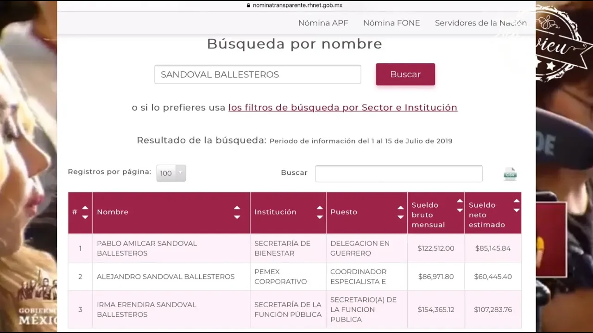Viewport: 593px width, 333px height.
Task: Click the $86,971.80 gross salary
Action: pyautogui.click(x=436, y=277)
